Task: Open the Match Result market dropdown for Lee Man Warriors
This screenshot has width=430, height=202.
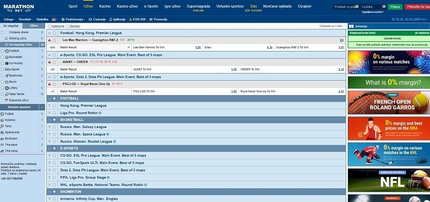Action: point(128,47)
